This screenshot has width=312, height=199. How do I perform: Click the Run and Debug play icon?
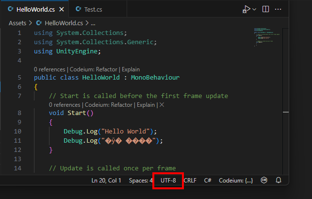pyautogui.click(x=246, y=9)
